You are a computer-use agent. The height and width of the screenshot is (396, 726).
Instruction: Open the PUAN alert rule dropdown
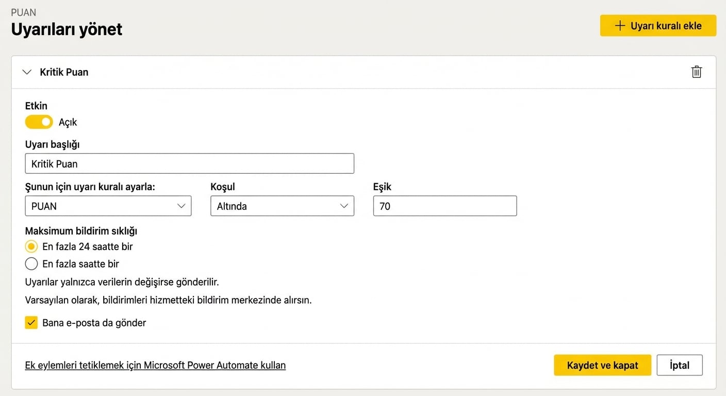tap(108, 206)
